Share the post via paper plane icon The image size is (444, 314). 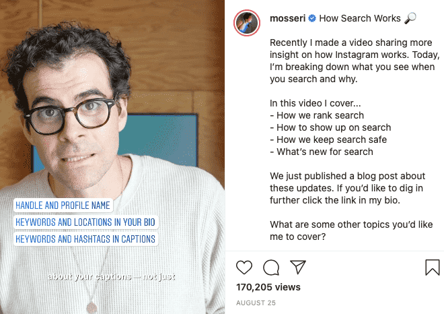pos(298,267)
